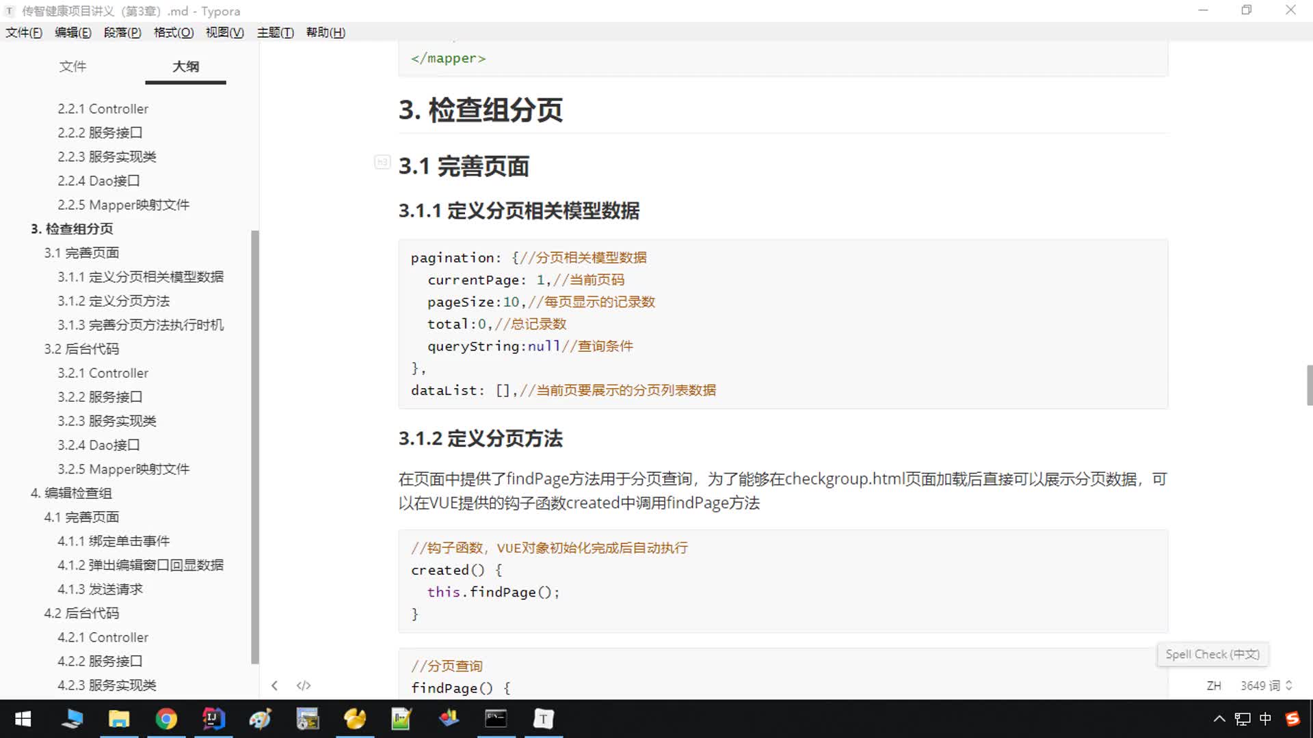Screen dimensions: 1313x738
Task: Go to 3.2.1 Controller outline item
Action: coord(103,373)
